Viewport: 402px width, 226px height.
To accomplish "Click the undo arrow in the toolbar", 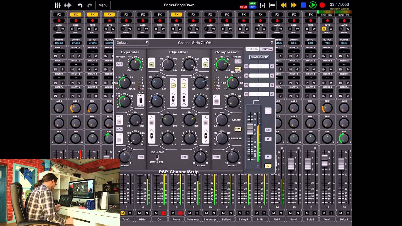I will pos(80,5).
